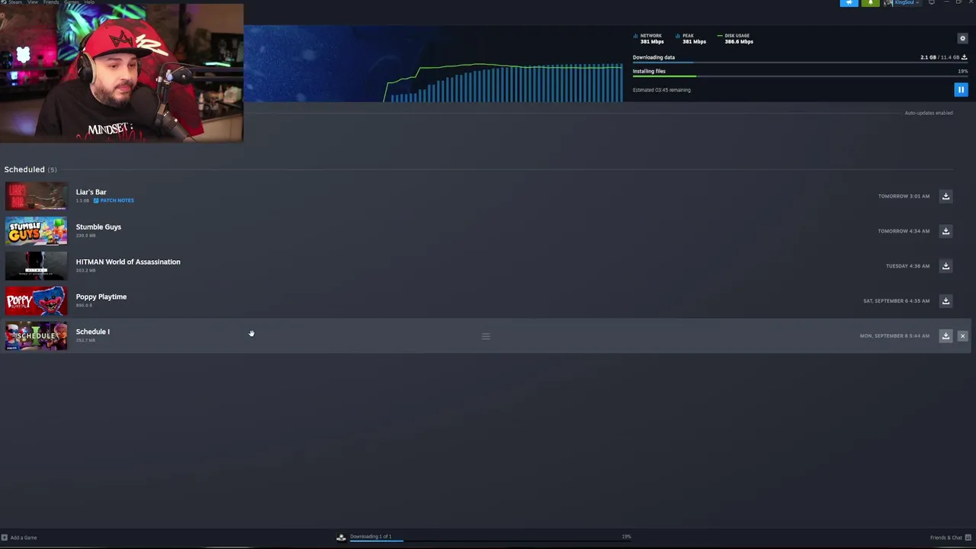Click the Schedule I row drag handle

click(x=486, y=335)
